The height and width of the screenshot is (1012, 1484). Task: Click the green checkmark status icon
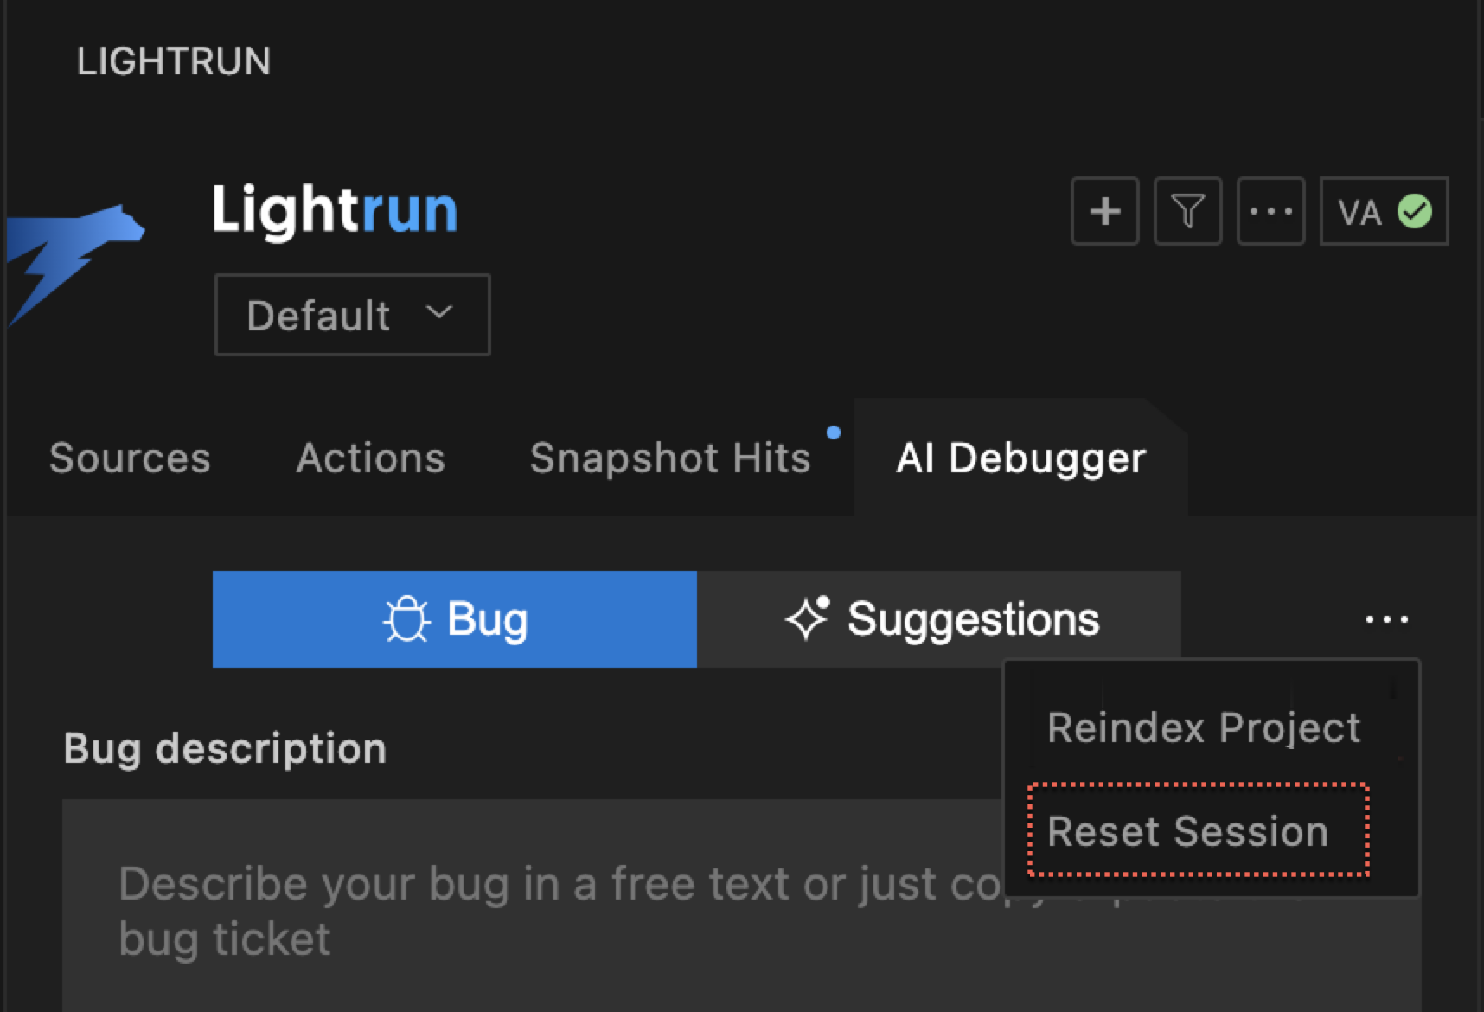[x=1415, y=212]
